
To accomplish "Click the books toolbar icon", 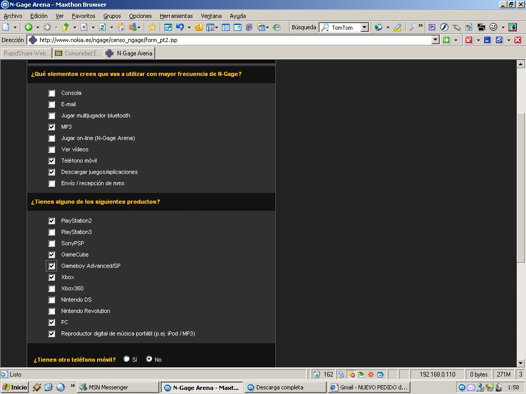I will pyautogui.click(x=249, y=28).
